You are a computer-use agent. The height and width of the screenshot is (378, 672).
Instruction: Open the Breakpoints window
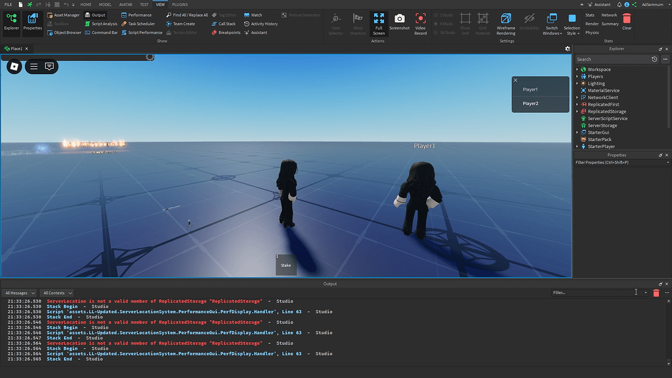226,33
